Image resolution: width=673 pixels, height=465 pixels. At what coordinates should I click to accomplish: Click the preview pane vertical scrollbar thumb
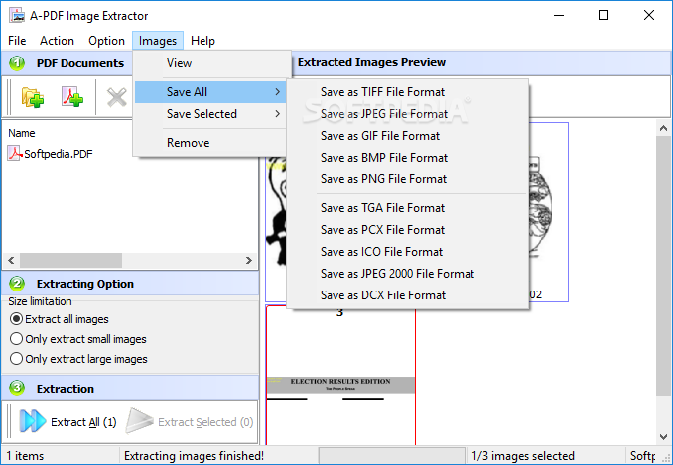tap(663, 266)
